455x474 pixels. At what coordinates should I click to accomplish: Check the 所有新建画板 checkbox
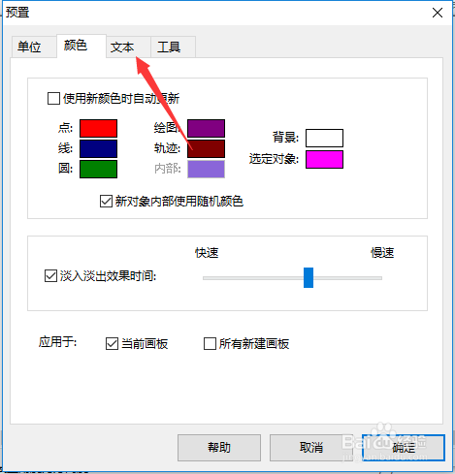pyautogui.click(x=210, y=343)
